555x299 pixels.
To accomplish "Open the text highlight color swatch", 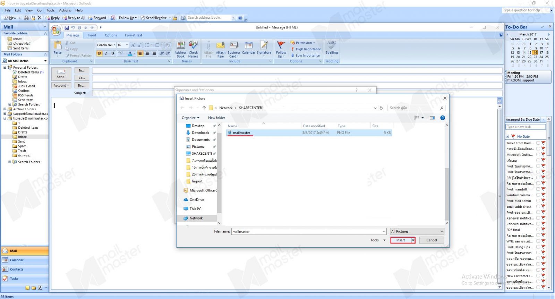I will coord(120,53).
